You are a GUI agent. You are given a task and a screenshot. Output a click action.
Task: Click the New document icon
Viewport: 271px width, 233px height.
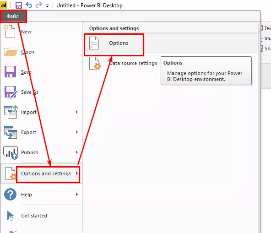tap(10, 31)
